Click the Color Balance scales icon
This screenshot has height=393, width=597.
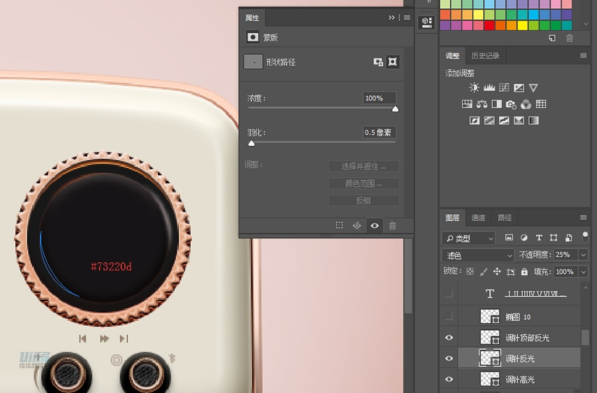482,104
